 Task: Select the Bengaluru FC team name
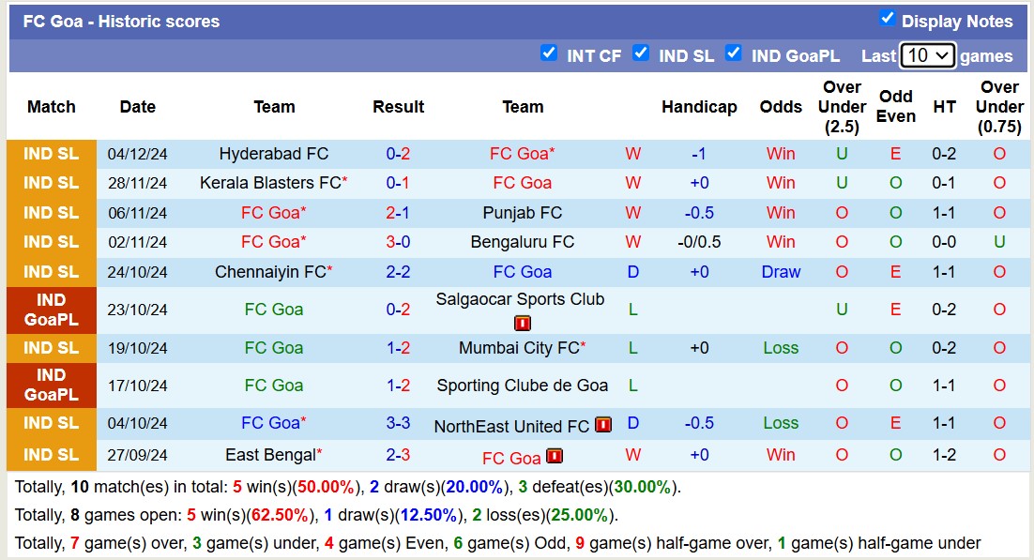click(x=523, y=242)
